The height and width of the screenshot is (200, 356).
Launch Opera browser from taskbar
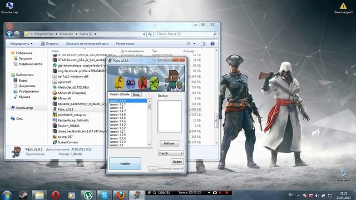click(x=56, y=195)
